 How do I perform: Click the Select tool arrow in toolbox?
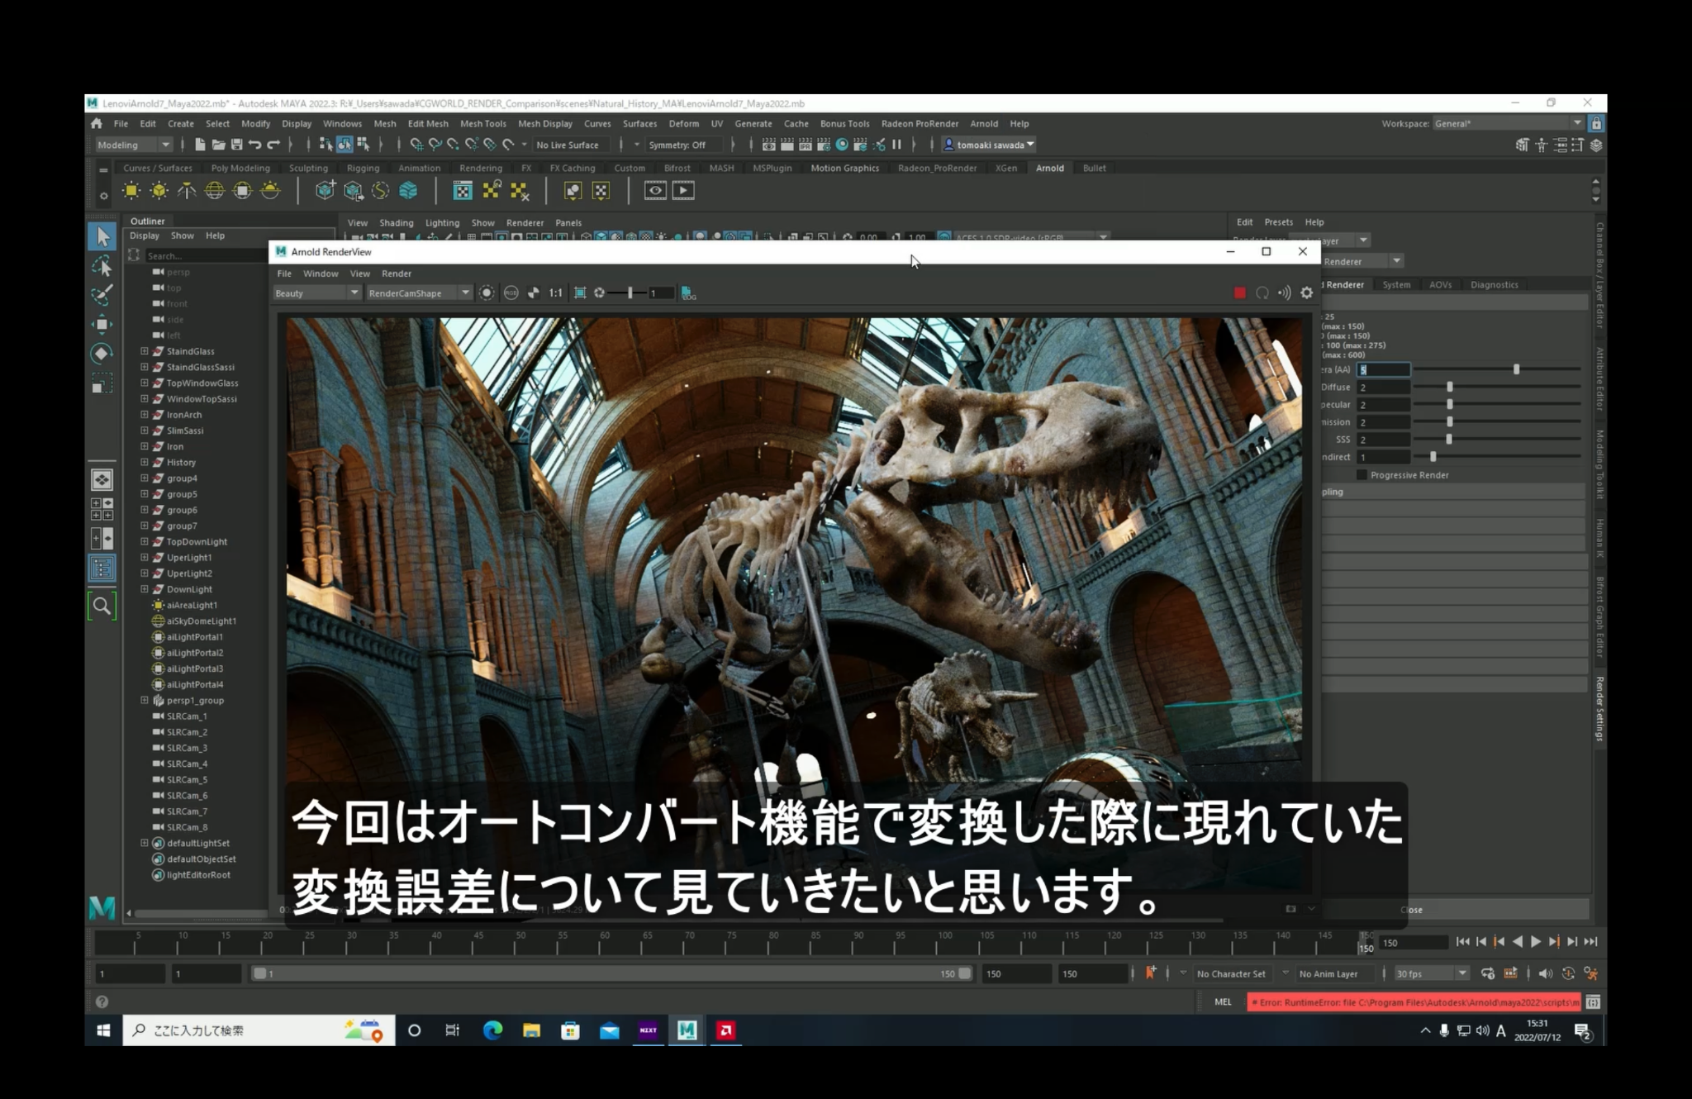pyautogui.click(x=102, y=237)
